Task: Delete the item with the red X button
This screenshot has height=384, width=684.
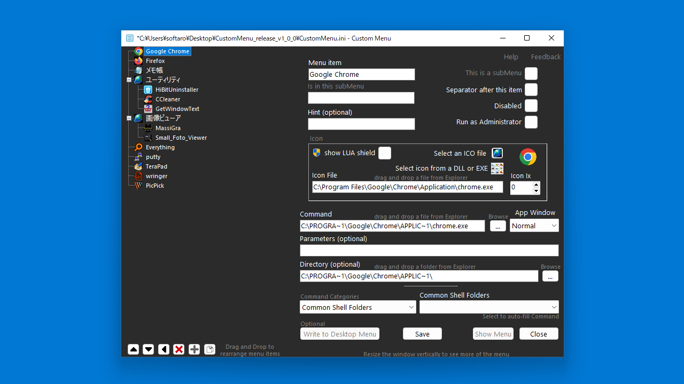Action: (x=179, y=349)
